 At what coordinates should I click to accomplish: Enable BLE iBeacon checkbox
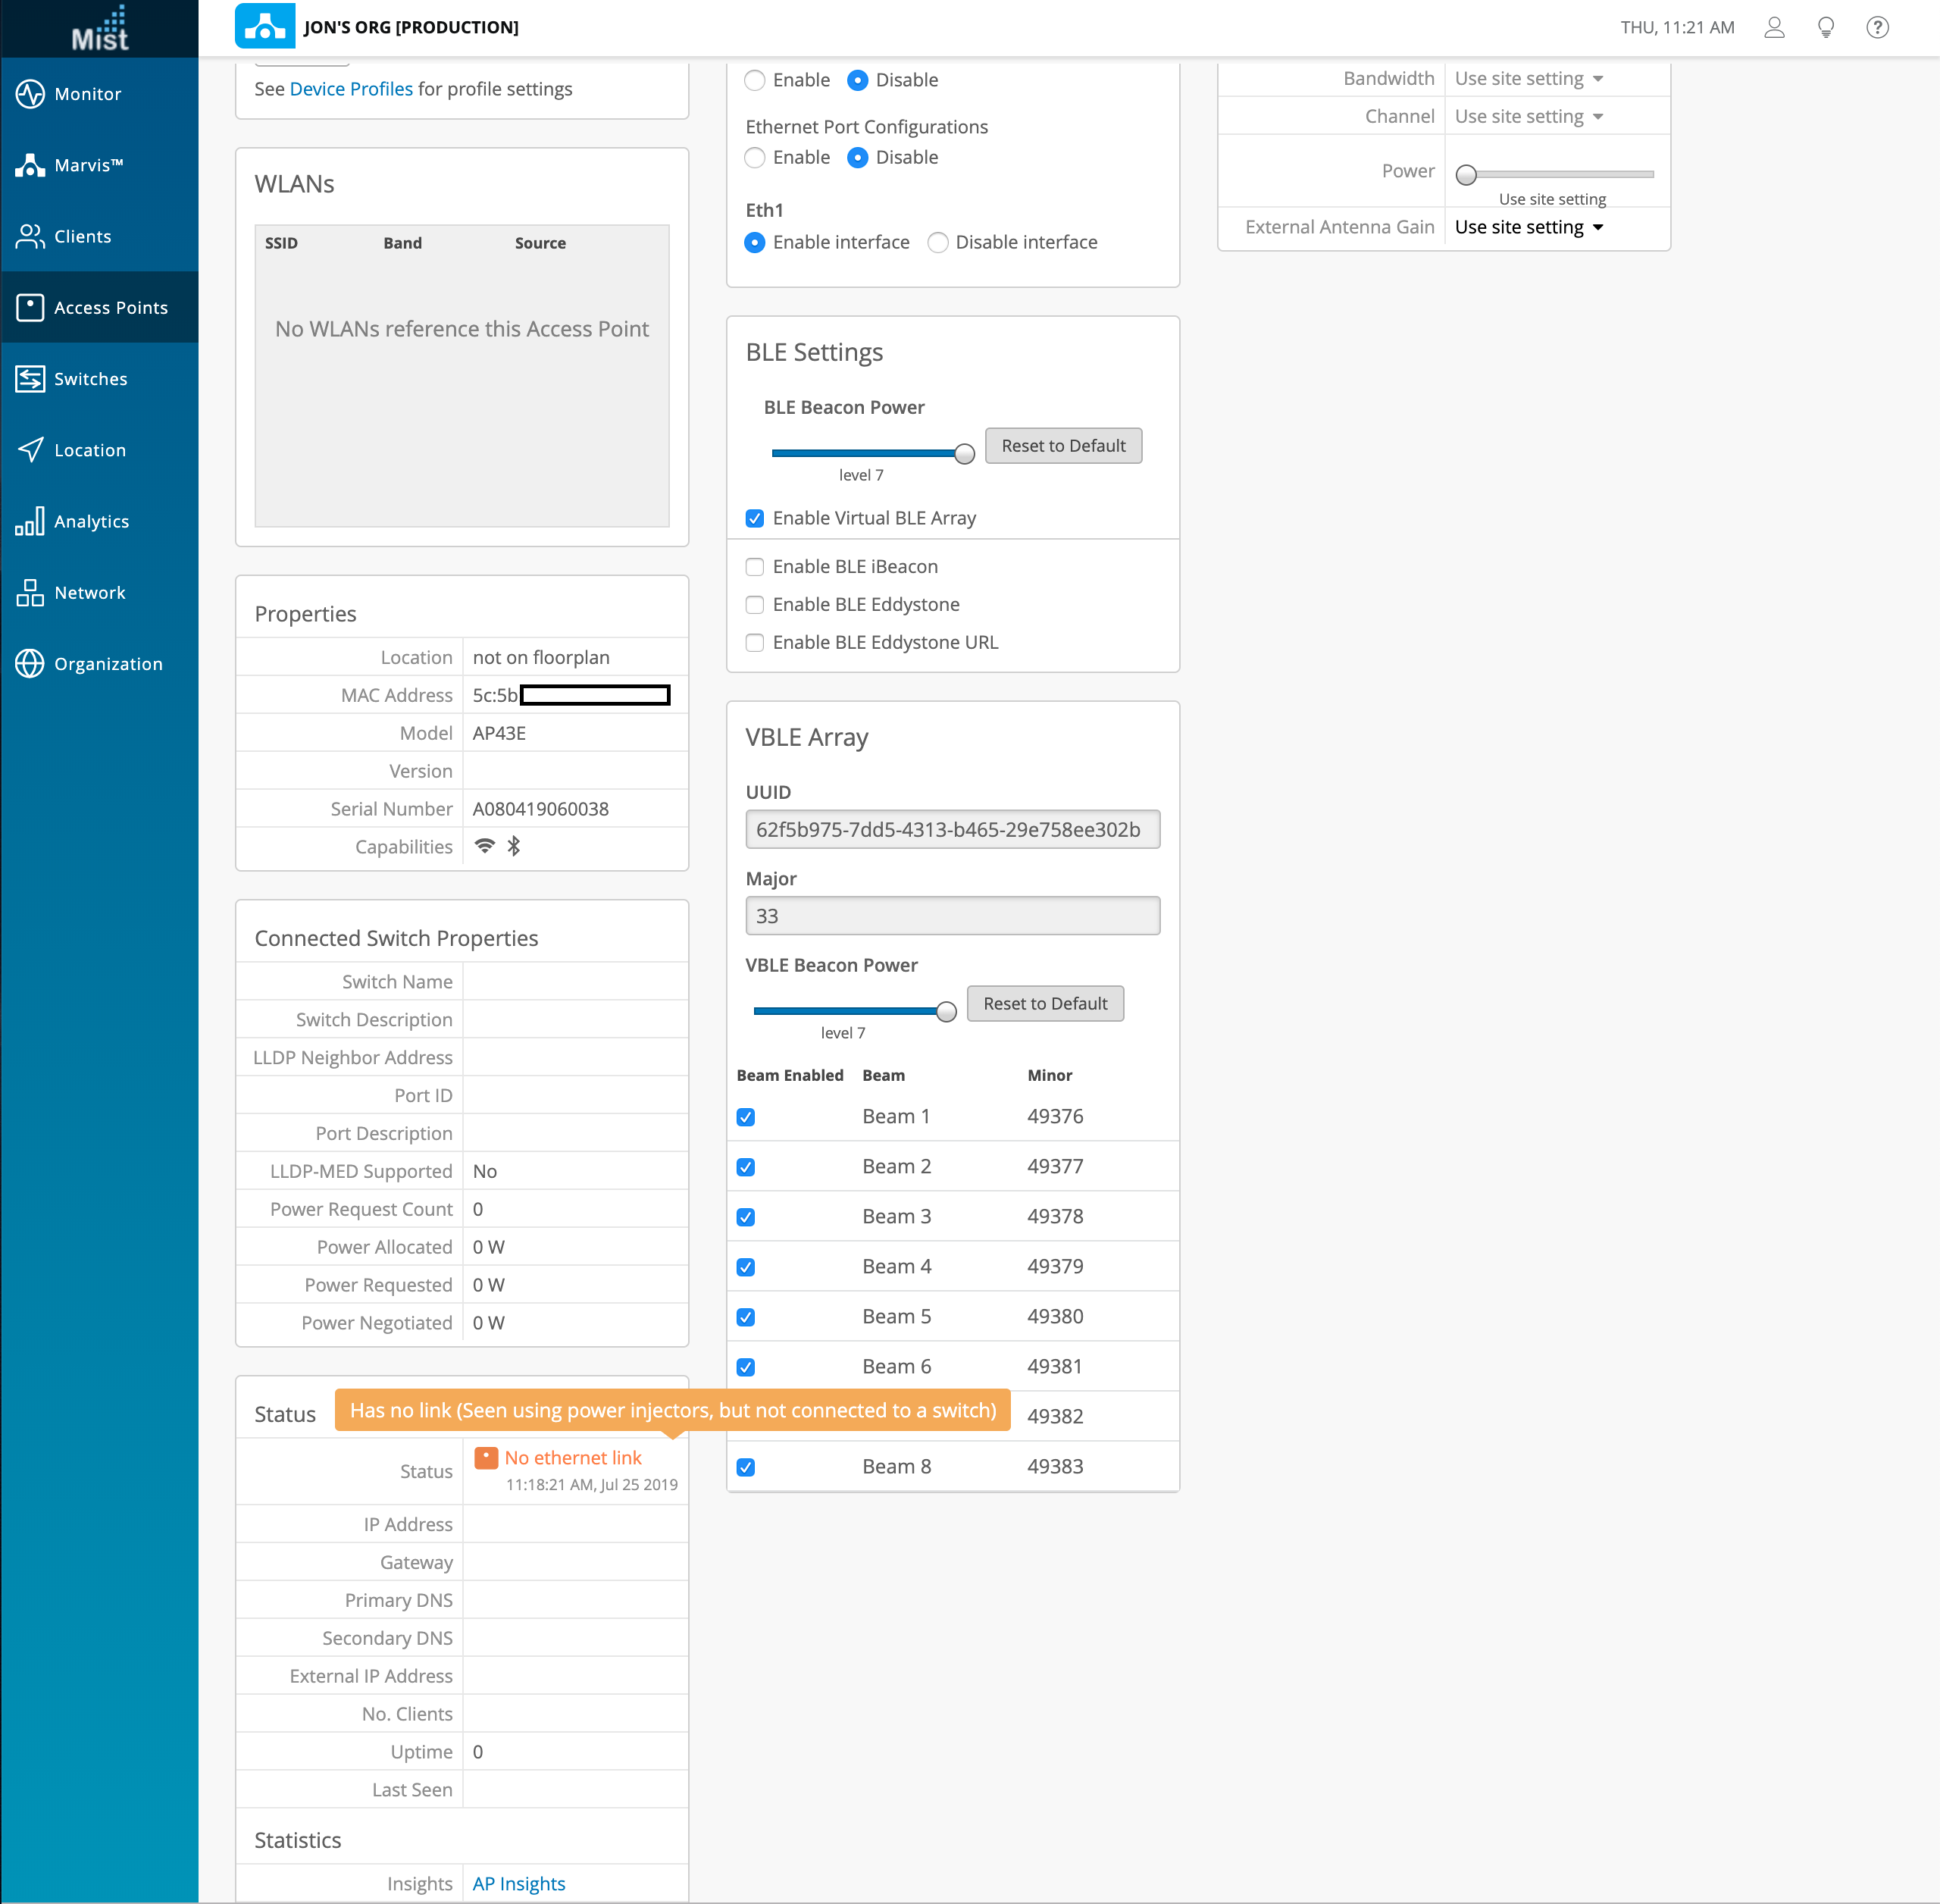pos(755,567)
